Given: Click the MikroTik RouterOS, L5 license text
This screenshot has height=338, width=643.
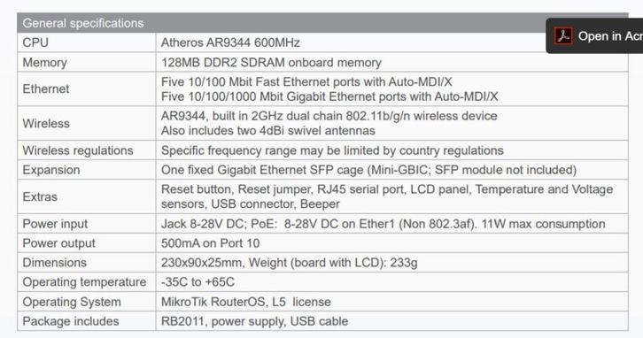Looking at the screenshot, I should 246,302.
